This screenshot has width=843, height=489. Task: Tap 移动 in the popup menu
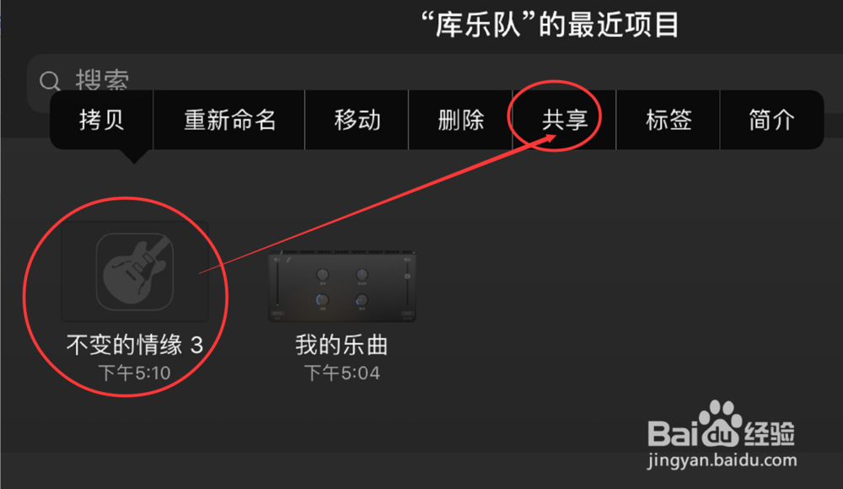pos(357,120)
